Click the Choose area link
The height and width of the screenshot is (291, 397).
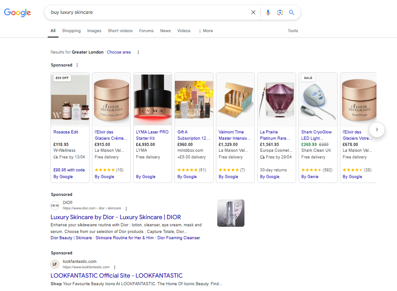pos(119,52)
